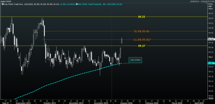
Task: Click the 99.55 horizontal line label
Action: 141,17
